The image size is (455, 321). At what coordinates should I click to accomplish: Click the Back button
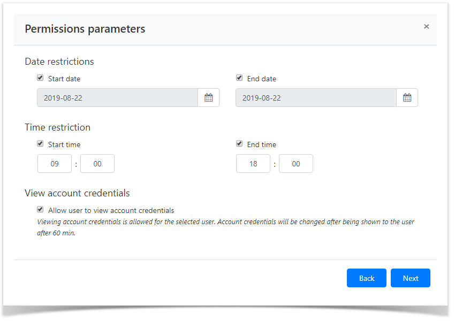click(366, 278)
